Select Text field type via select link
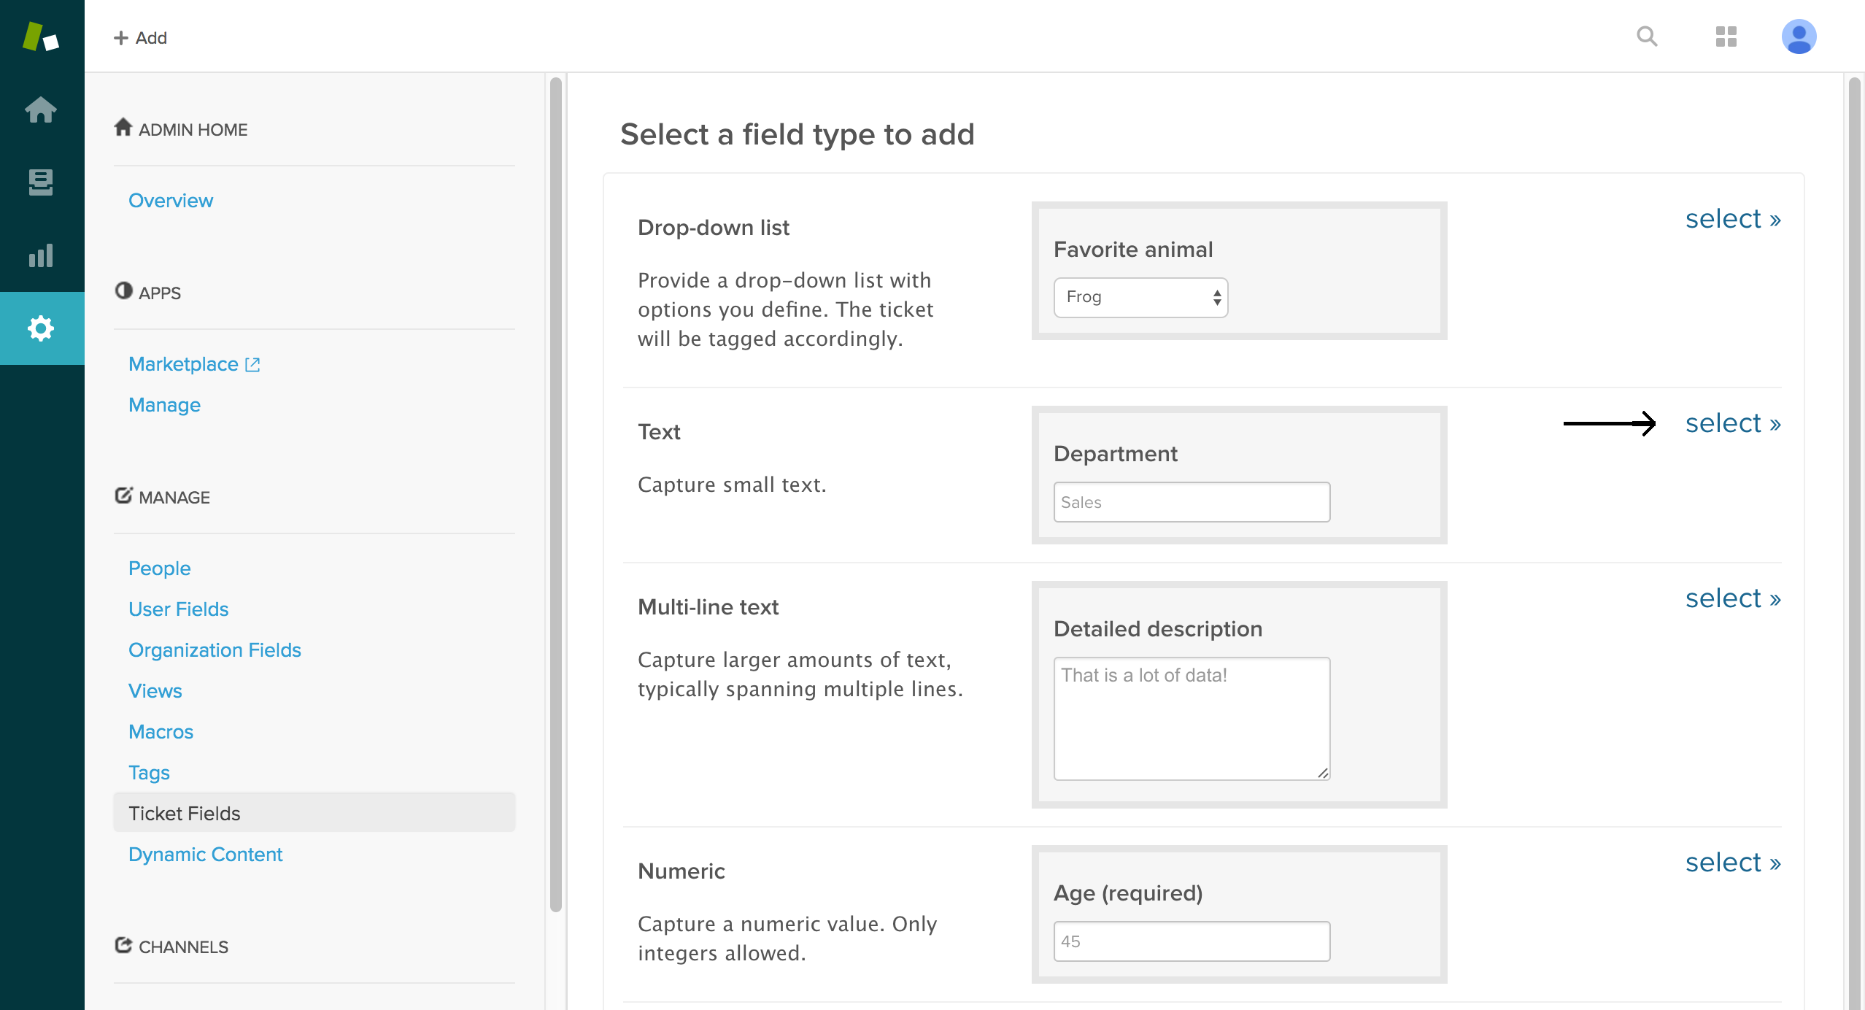Image resolution: width=1865 pixels, height=1010 pixels. coord(1731,423)
